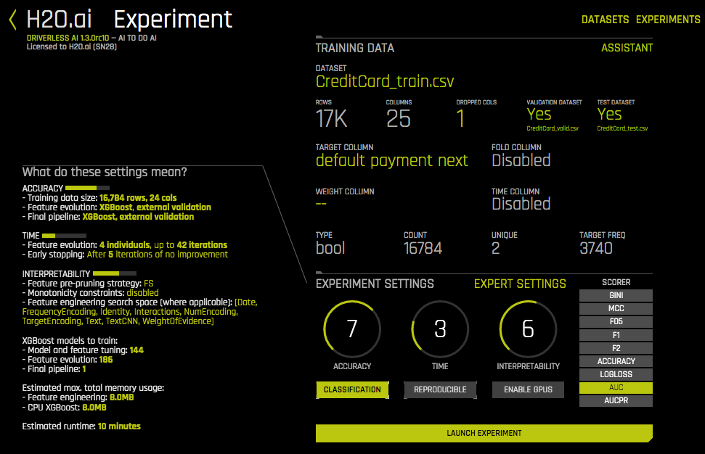The width and height of the screenshot is (705, 454).
Task: Click the LAUNCH EXPERIMENT button
Action: point(484,433)
